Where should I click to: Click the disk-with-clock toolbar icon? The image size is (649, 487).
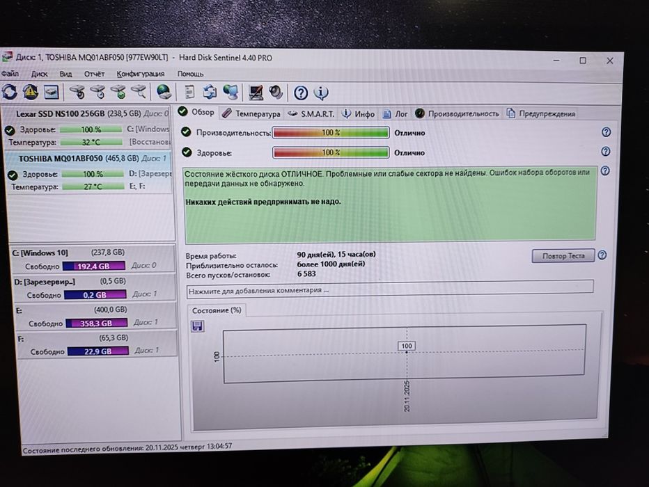pos(98,92)
